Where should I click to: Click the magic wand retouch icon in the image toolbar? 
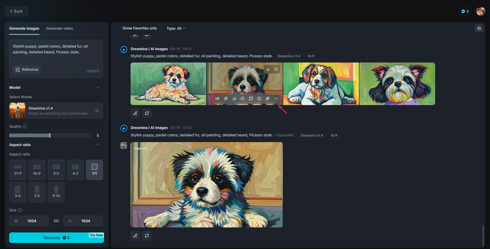click(x=226, y=98)
